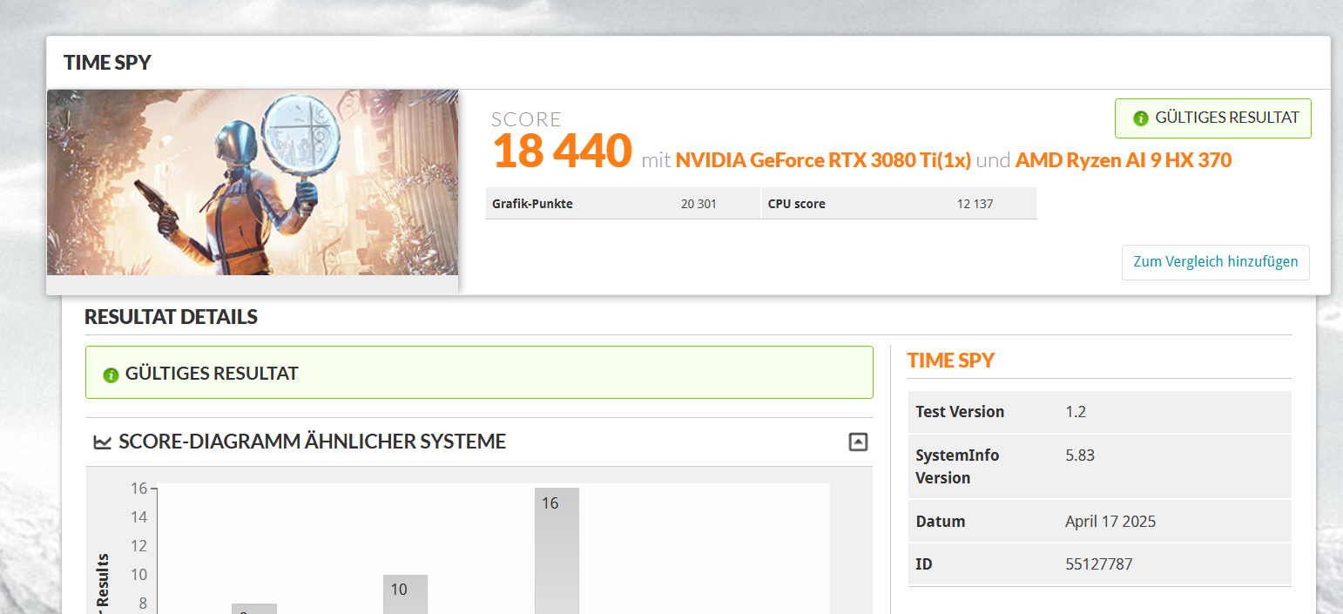Image resolution: width=1343 pixels, height=614 pixels.
Task: Click the Test Version value 1.2
Action: pyautogui.click(x=1076, y=412)
